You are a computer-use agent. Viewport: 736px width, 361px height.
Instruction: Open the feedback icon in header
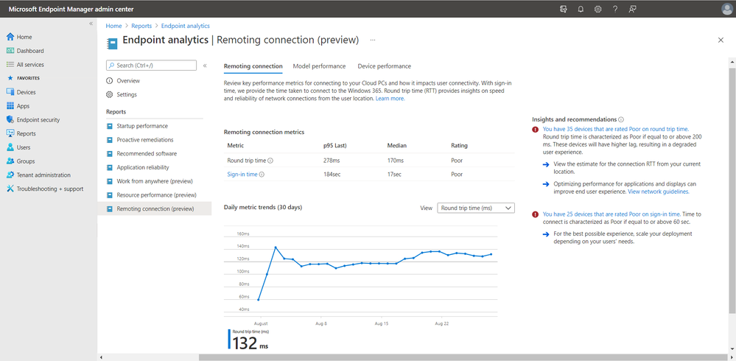(x=632, y=9)
